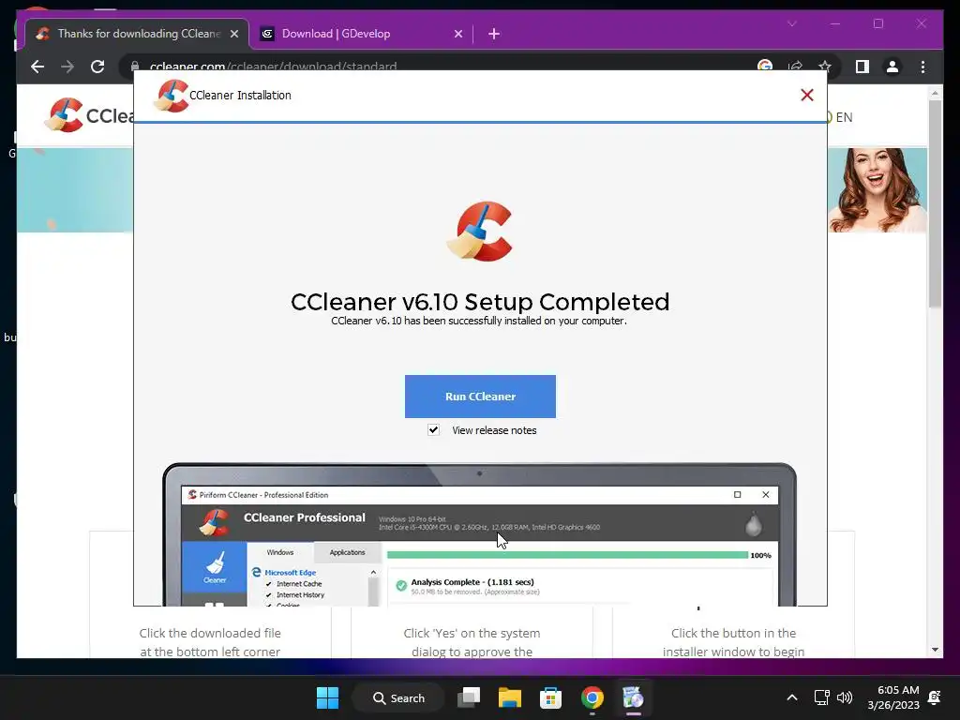Open the Windows Start menu
This screenshot has width=960, height=720.
click(327, 697)
